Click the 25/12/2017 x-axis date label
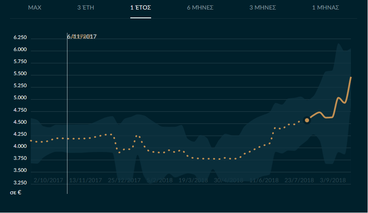Image resolution: width=368 pixels, height=213 pixels. coord(124,181)
